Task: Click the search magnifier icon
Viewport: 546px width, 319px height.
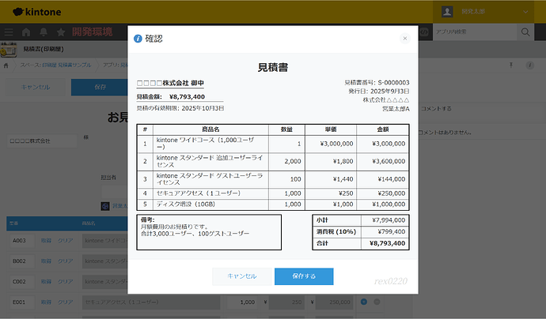Action: point(525,32)
